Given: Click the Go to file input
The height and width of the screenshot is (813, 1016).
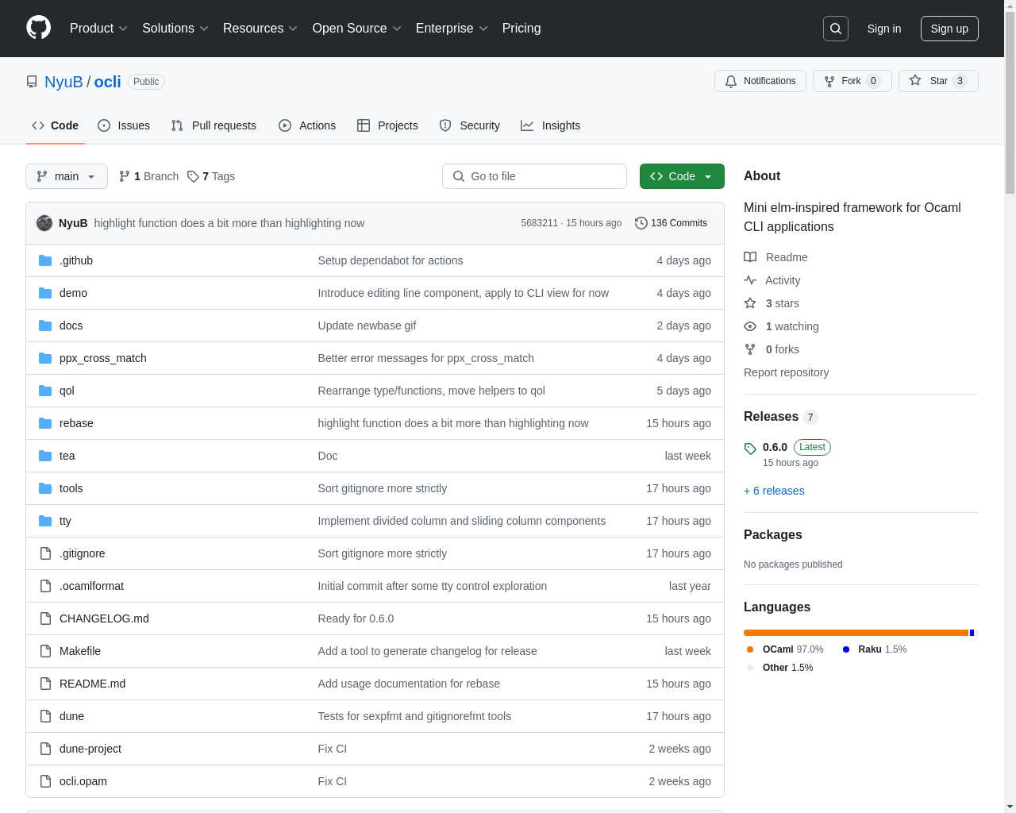Looking at the screenshot, I should tap(534, 176).
